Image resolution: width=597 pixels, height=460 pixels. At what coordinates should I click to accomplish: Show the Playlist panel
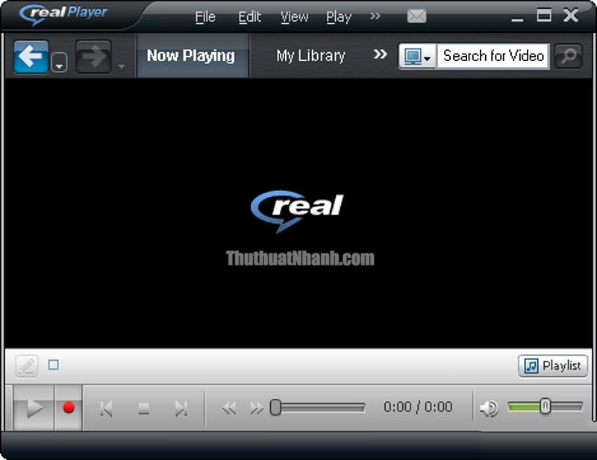pyautogui.click(x=553, y=365)
